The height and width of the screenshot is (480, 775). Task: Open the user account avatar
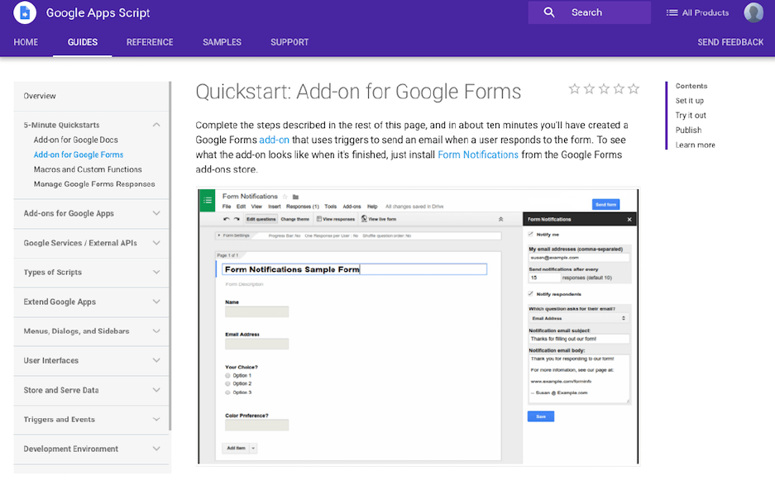[753, 12]
